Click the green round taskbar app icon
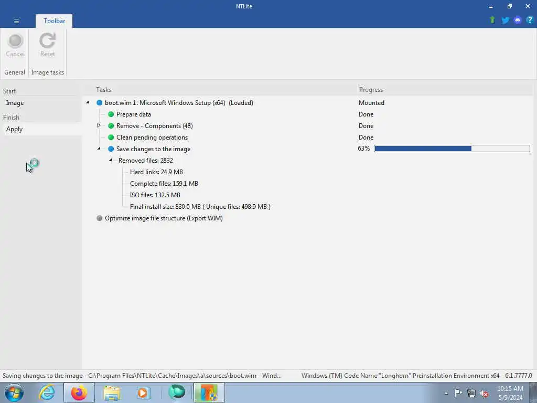This screenshot has height=403, width=537. point(177,392)
